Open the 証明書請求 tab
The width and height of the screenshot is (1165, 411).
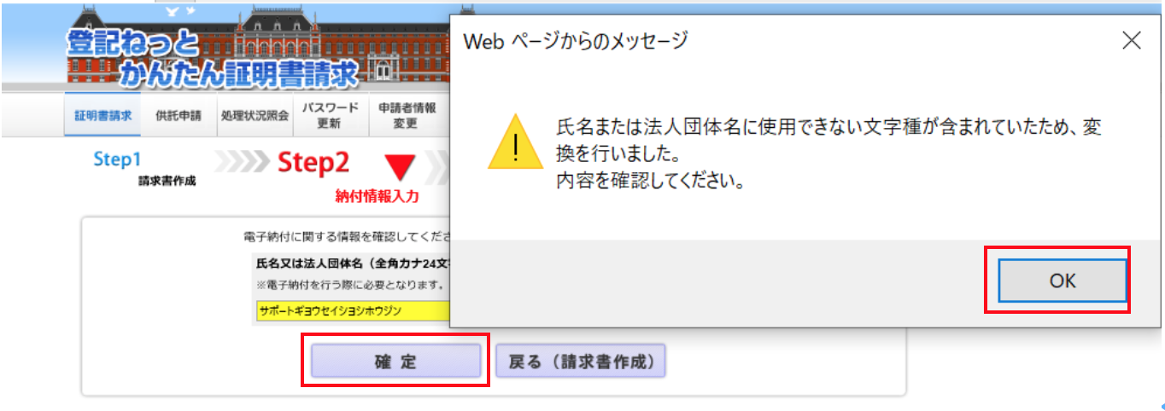pos(102,116)
